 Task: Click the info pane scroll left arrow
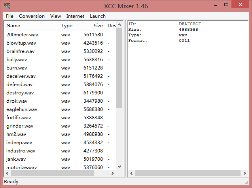131,173
